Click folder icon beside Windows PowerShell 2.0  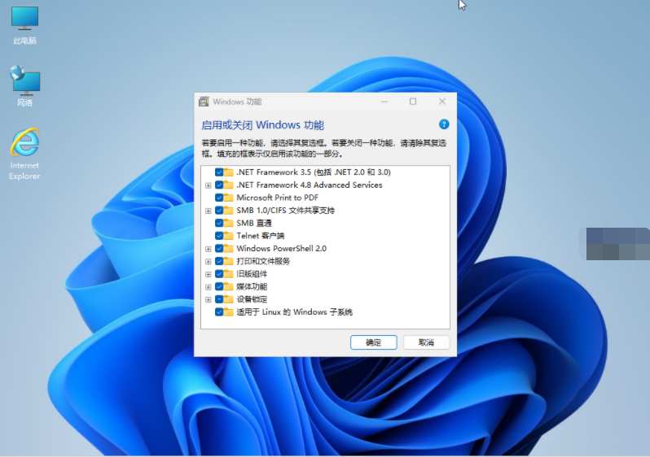click(x=228, y=248)
